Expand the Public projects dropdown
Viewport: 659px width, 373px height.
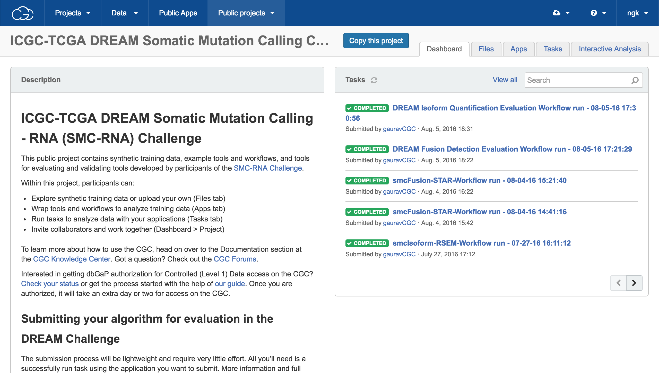click(x=246, y=13)
